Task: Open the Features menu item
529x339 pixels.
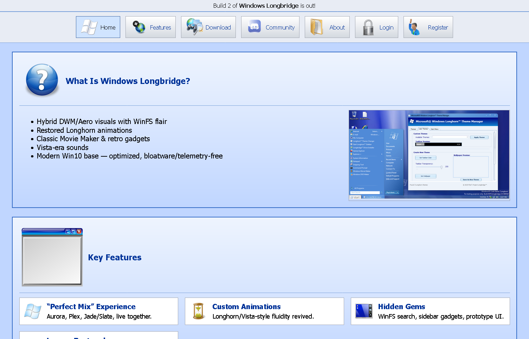Action: tap(160, 27)
